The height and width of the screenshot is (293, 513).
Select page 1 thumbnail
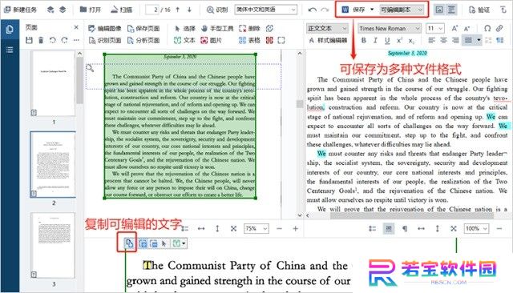53,83
